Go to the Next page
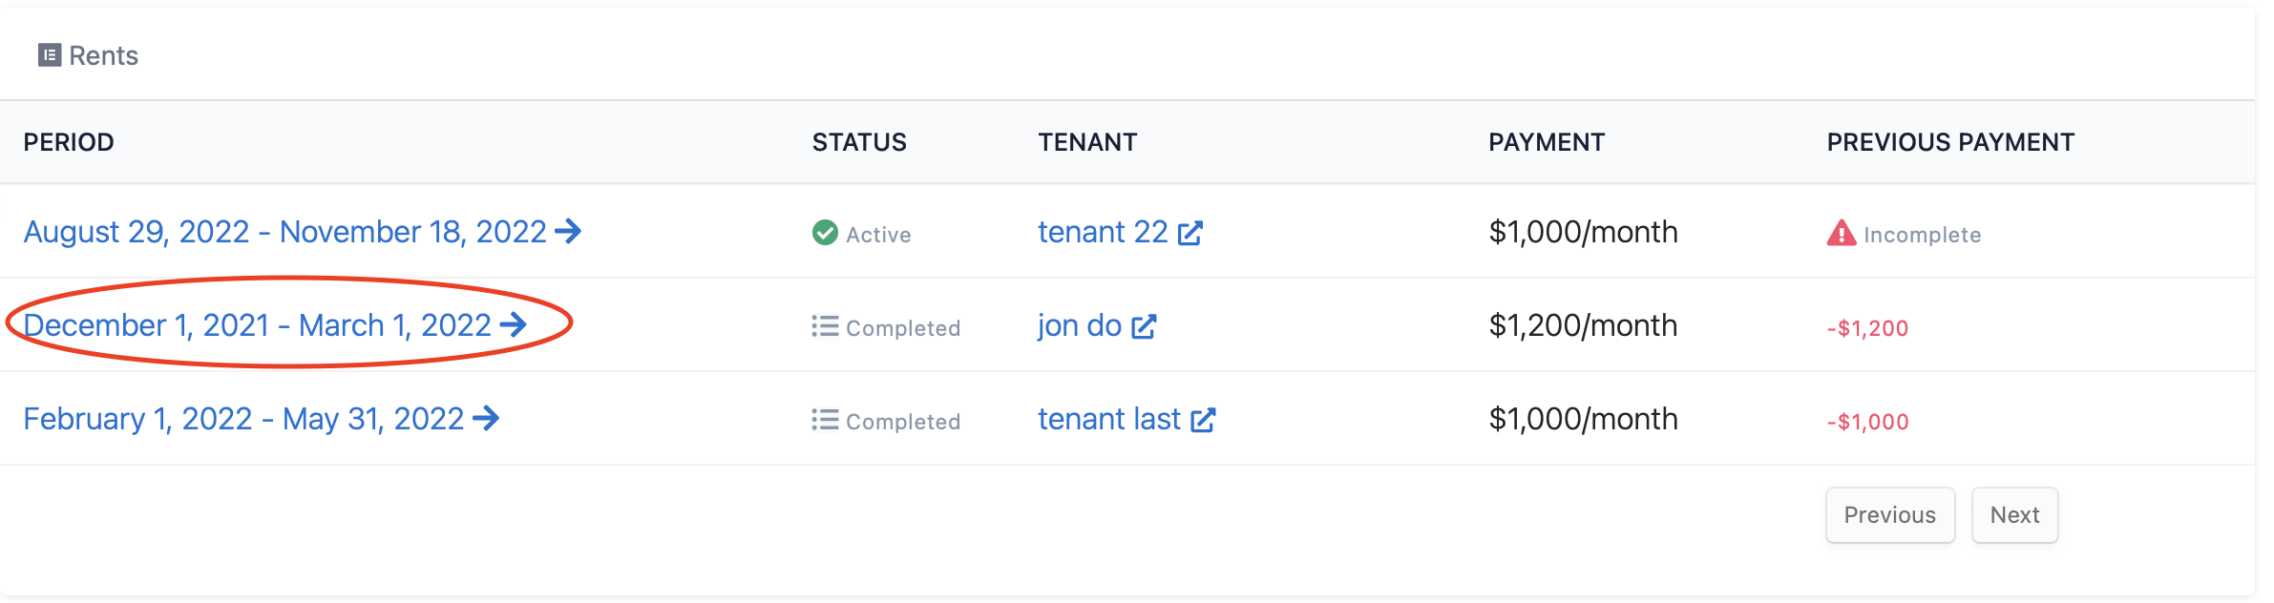 click(2014, 515)
